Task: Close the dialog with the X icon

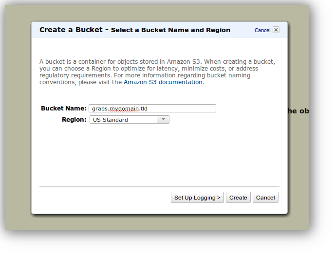Action: point(276,30)
